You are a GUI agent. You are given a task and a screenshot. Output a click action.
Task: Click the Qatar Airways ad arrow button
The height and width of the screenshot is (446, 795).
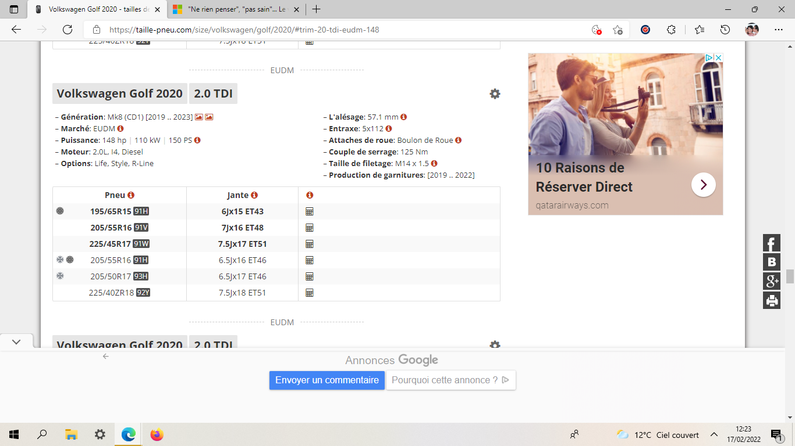point(704,185)
